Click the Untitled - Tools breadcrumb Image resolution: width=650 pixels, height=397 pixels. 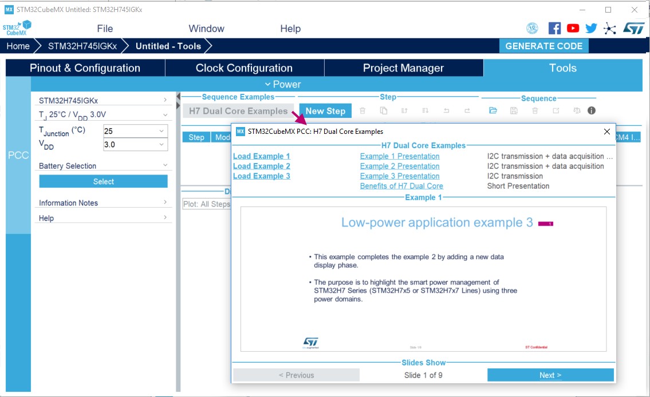pyautogui.click(x=168, y=46)
